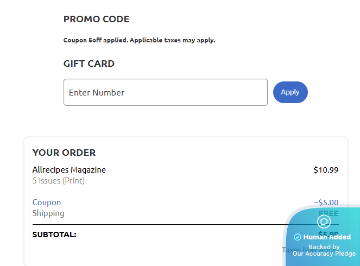Click the -$5.00 coupon discount amount
Image resolution: width=360 pixels, height=266 pixels.
[x=326, y=202]
